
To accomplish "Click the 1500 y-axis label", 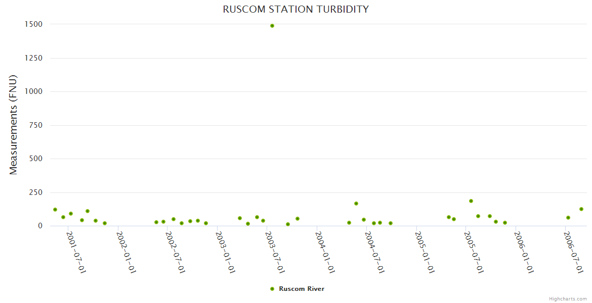I will pyautogui.click(x=33, y=24).
